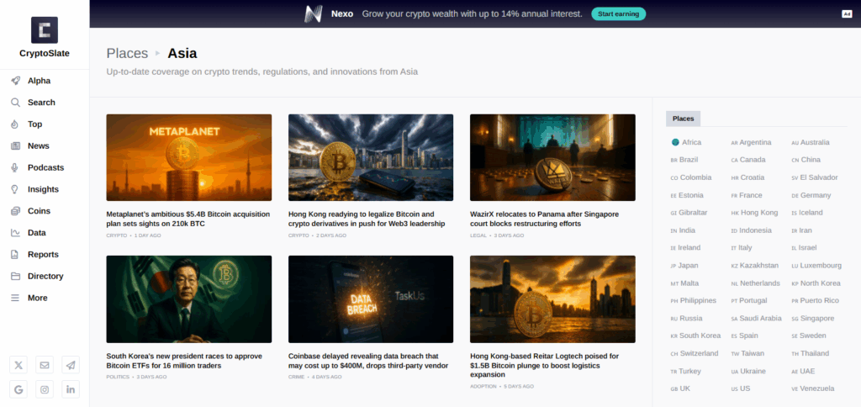
Task: Open WazirX relocates to Panama headline
Action: coord(545,219)
